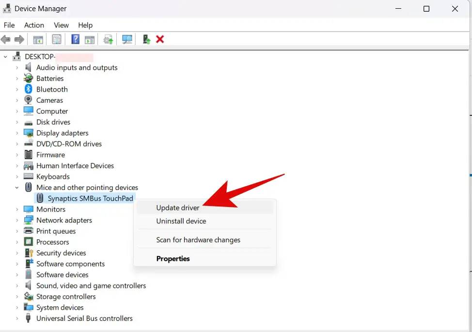This screenshot has height=332, width=472.
Task: Select DVD/CD-ROM drives label
Action: click(x=69, y=144)
